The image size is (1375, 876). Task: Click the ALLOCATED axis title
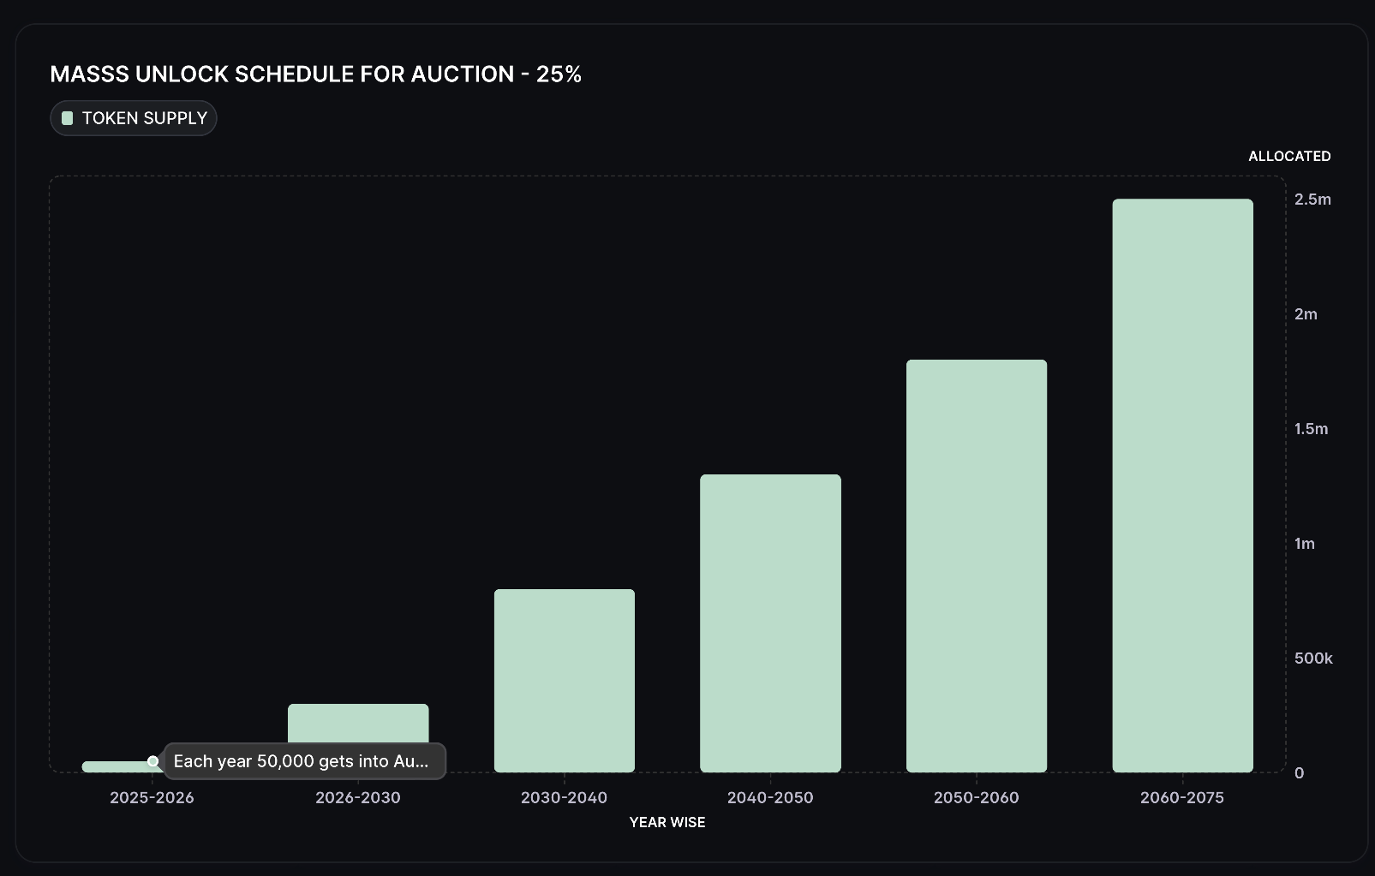pos(1289,156)
